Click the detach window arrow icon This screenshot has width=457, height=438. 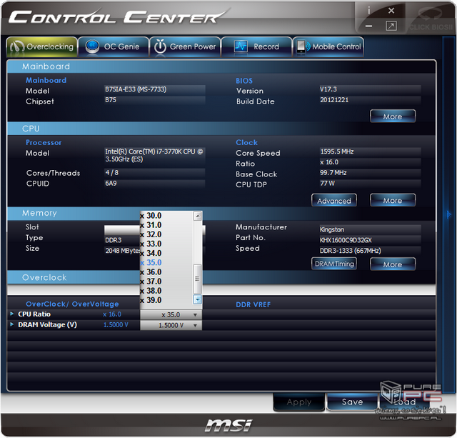pyautogui.click(x=391, y=26)
